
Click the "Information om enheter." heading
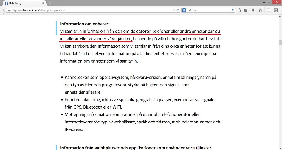(x=85, y=24)
